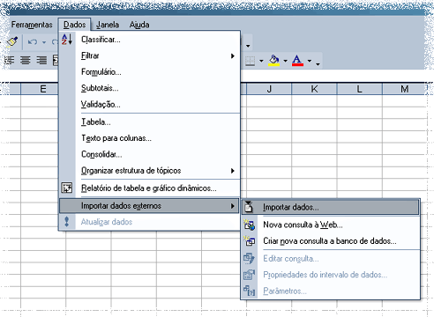Open the Ferramentas menu

(x=32, y=25)
